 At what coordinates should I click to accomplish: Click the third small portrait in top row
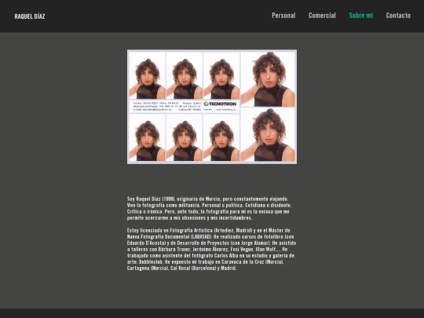[x=221, y=75]
